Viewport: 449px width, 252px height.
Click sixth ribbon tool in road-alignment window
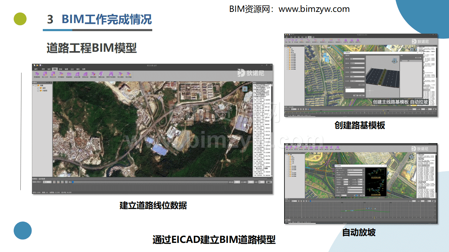77,75
